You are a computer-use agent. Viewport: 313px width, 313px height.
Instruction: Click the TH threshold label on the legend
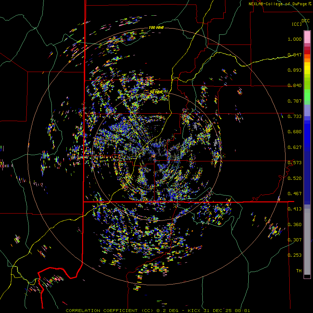(299, 271)
